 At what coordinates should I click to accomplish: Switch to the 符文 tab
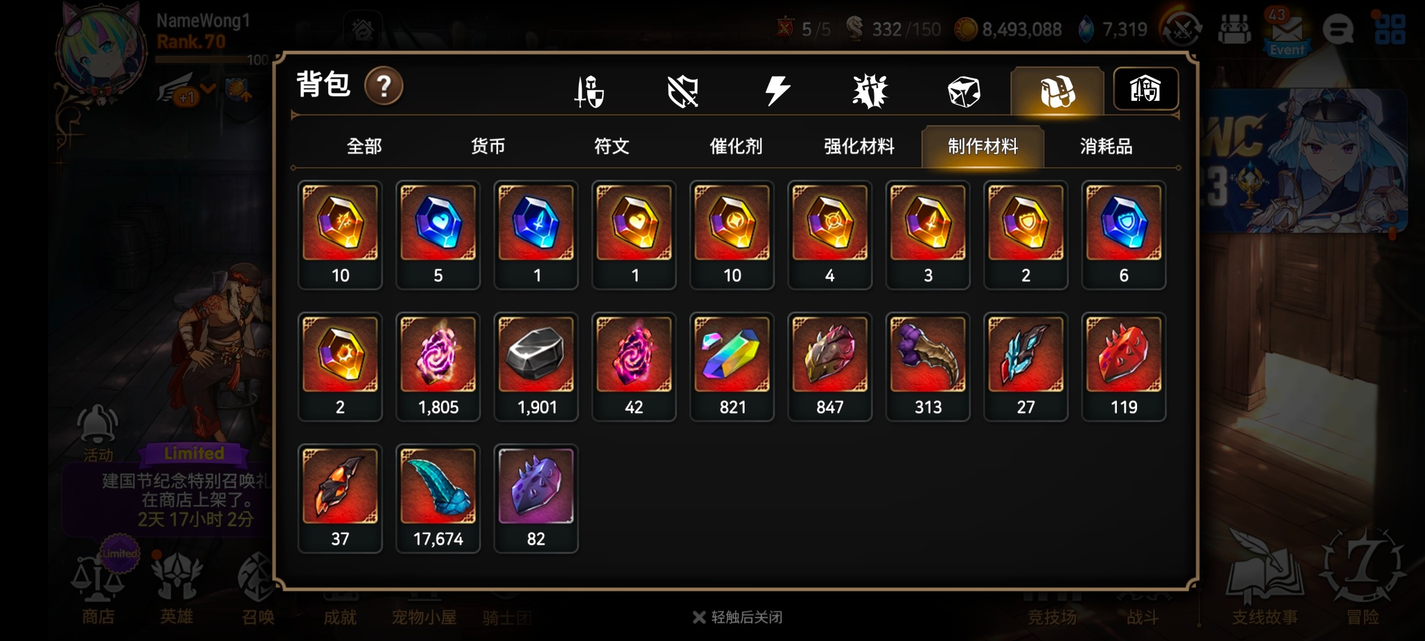coord(612,146)
